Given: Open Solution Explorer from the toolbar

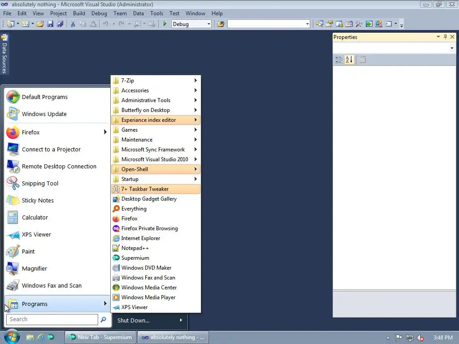Looking at the screenshot, I should click(320, 24).
